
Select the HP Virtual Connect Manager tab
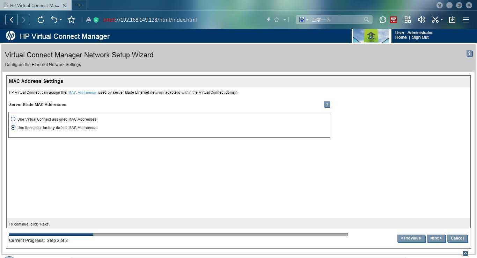point(35,5)
